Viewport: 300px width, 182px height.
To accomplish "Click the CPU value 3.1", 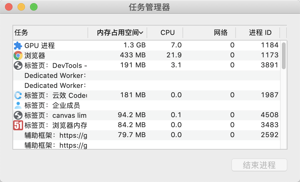I will click(x=176, y=65).
